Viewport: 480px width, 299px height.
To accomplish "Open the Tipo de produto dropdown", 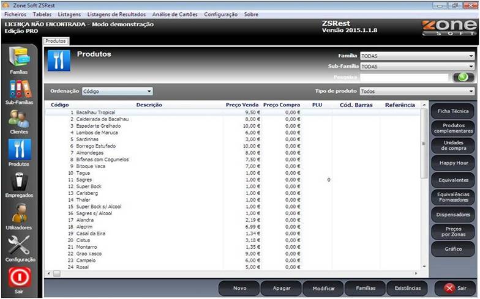I will click(x=418, y=91).
